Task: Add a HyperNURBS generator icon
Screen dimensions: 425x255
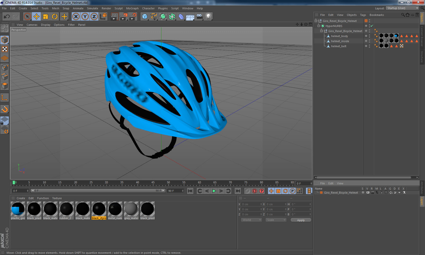Action: tap(163, 17)
